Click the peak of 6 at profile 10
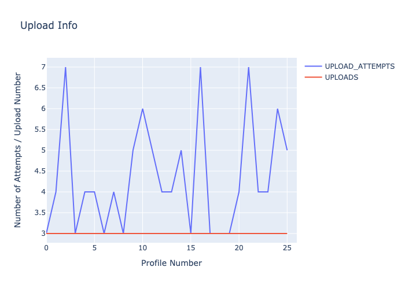Viewport: 405px width, 289px height. (142, 109)
